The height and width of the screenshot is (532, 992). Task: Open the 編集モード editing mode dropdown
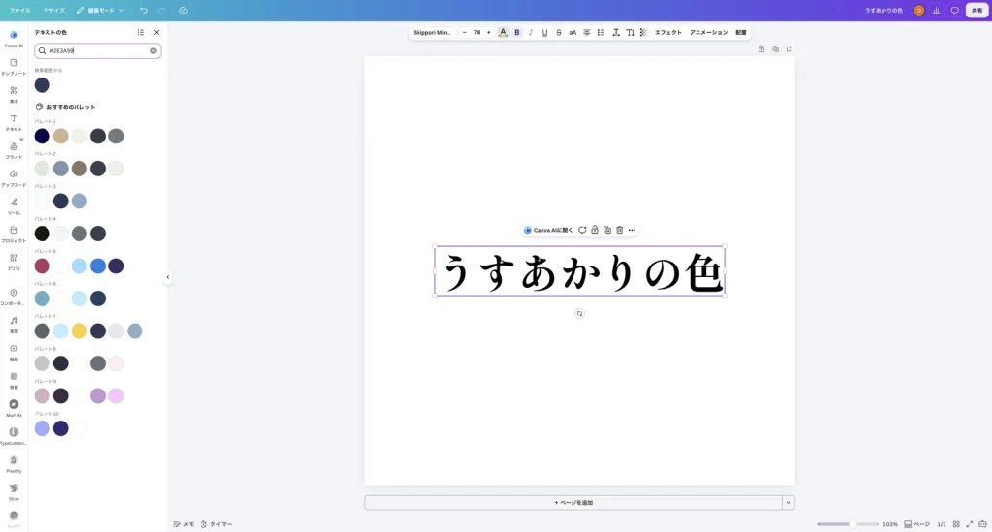click(101, 10)
